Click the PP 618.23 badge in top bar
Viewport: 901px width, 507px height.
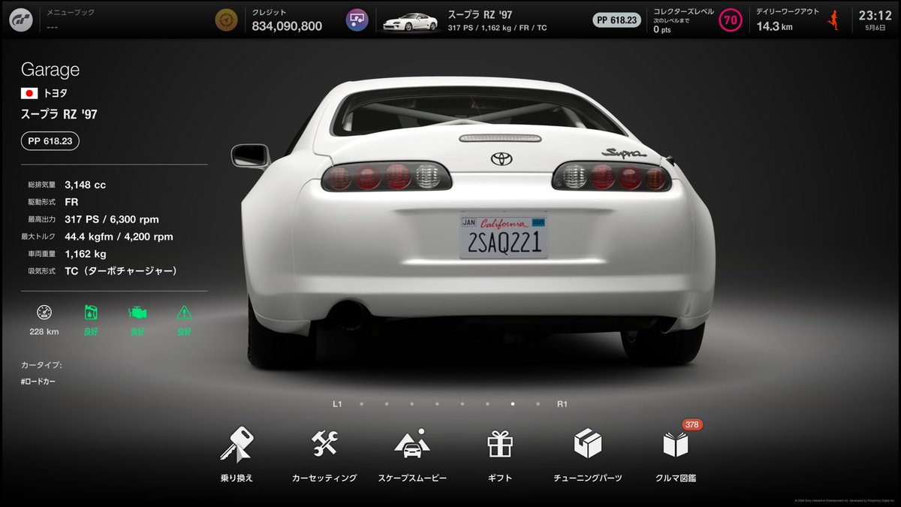617,20
